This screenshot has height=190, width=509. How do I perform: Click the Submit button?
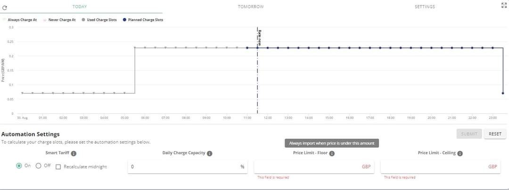click(469, 134)
